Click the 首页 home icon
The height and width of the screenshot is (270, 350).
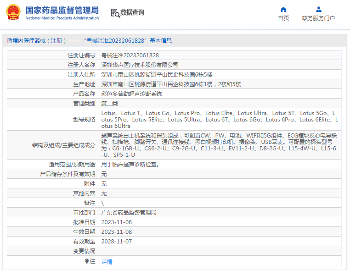pyautogui.click(x=283, y=9)
